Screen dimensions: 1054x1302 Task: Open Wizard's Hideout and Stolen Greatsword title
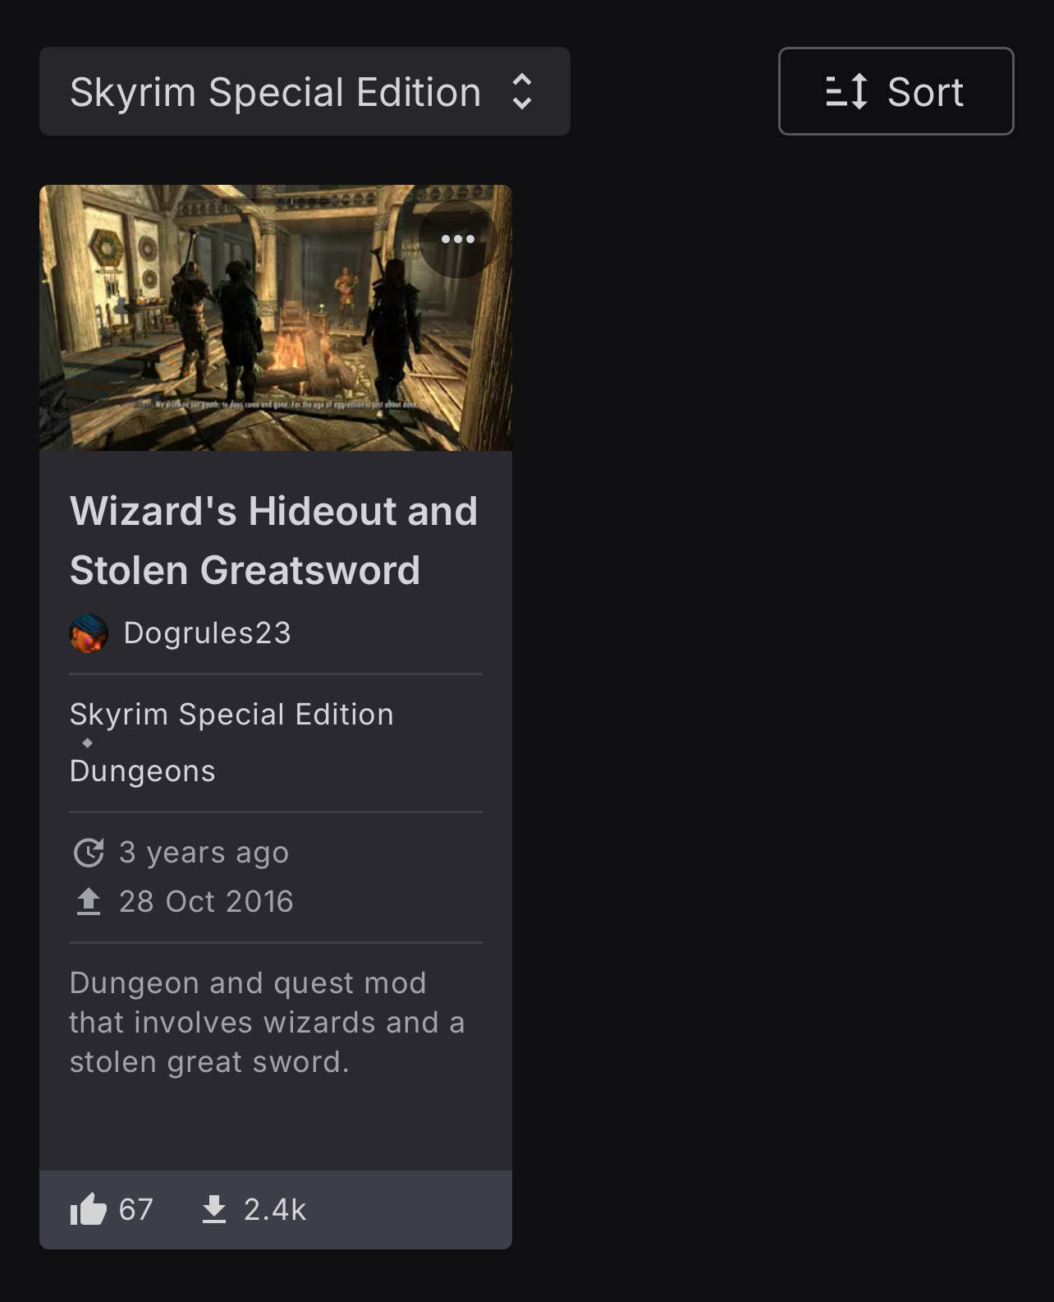pyautogui.click(x=273, y=541)
